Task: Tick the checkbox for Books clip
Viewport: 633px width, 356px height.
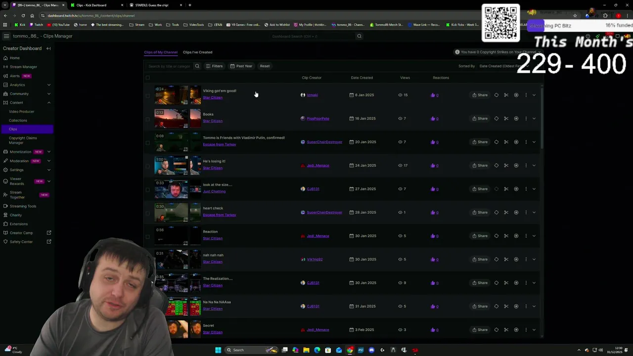Action: (147, 119)
